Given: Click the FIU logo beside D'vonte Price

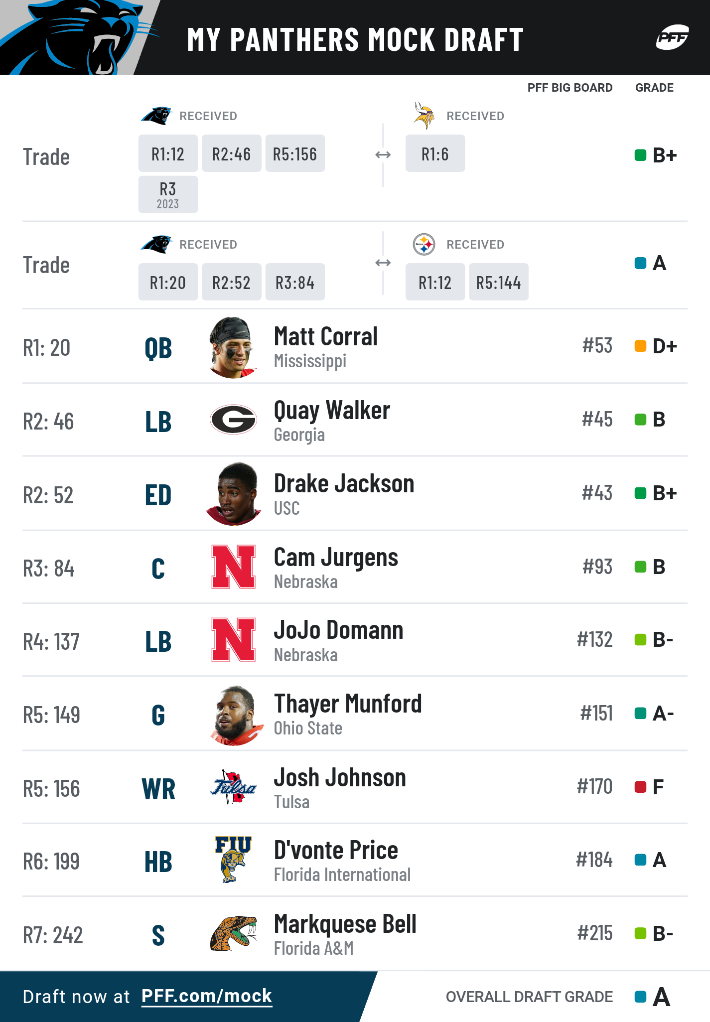Looking at the screenshot, I should (x=233, y=860).
